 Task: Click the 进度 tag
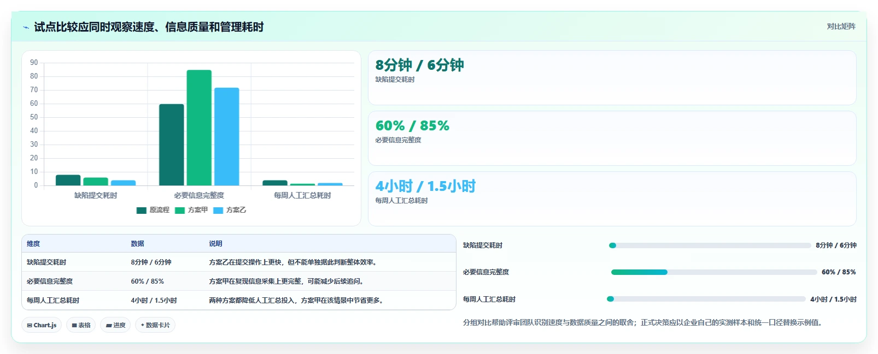[115, 325]
